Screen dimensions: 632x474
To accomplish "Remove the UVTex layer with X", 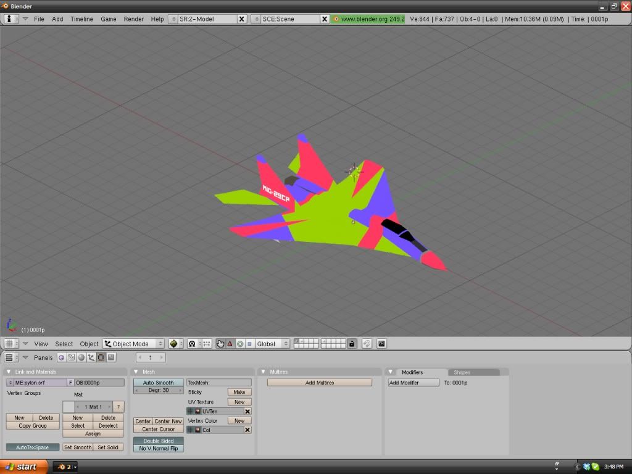I will (x=247, y=412).
